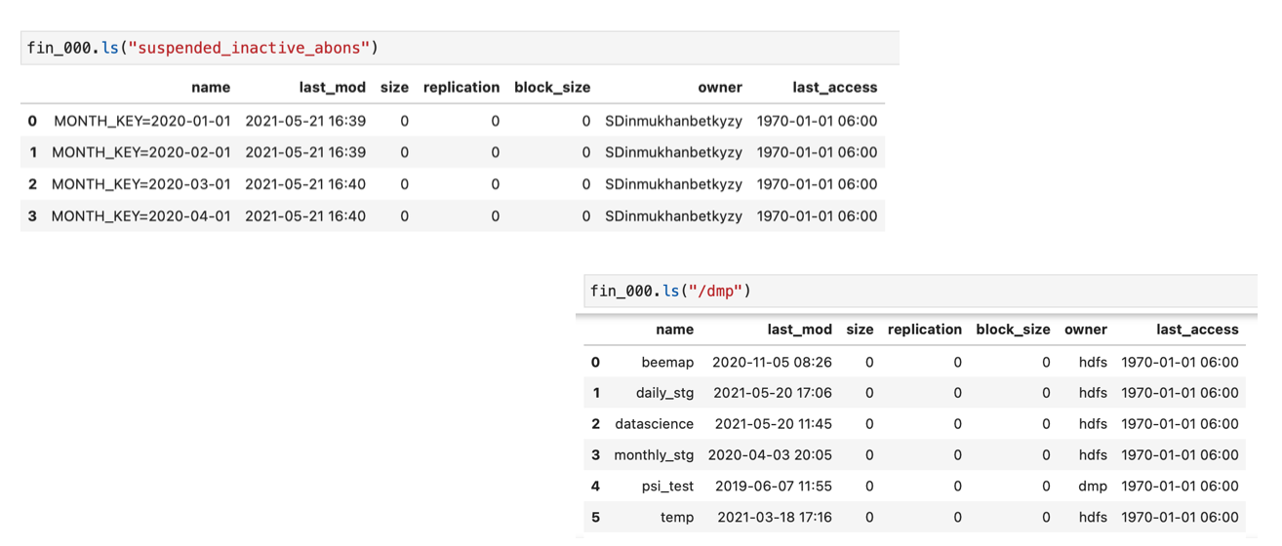Click the suspended_inactive_abons code cell input
1282x546 pixels.
point(459,48)
